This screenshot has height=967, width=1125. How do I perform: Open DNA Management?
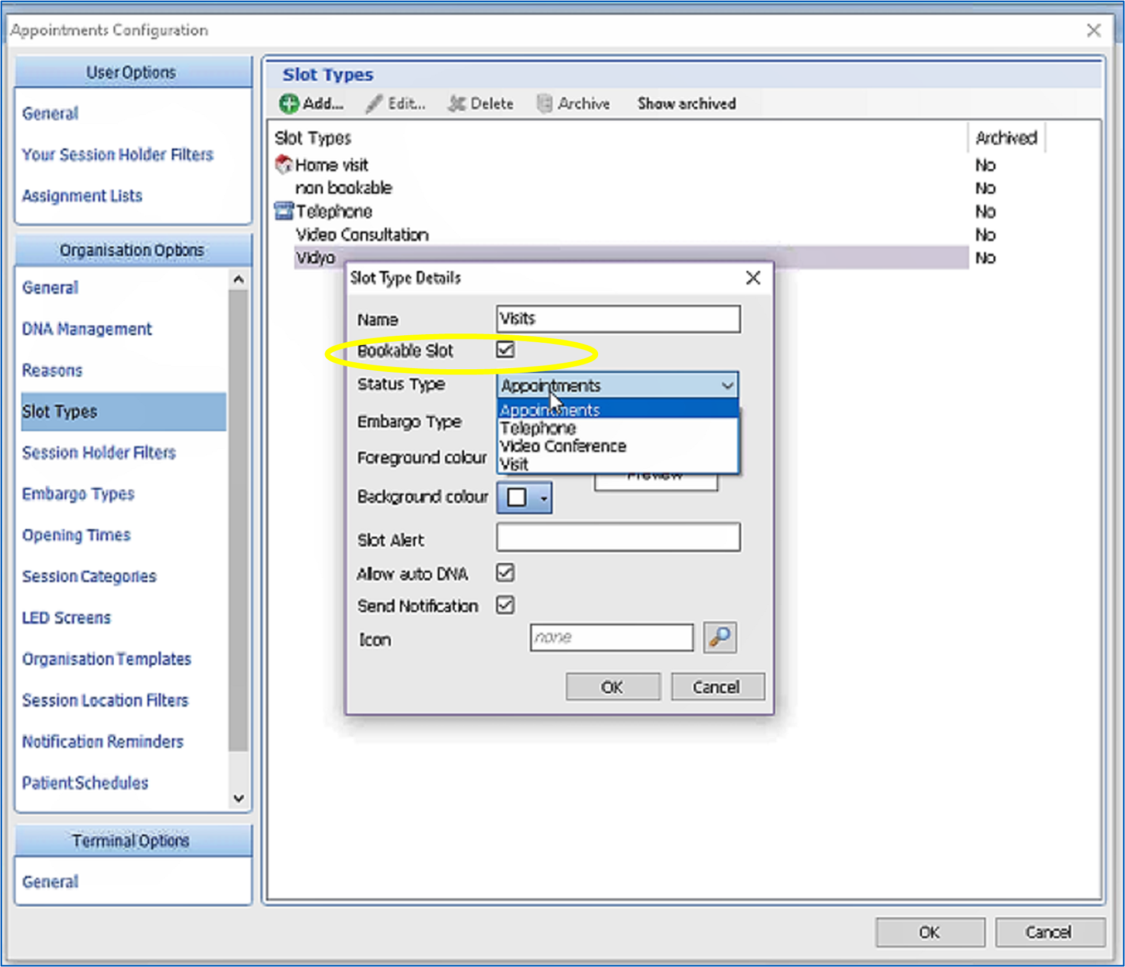tap(87, 329)
